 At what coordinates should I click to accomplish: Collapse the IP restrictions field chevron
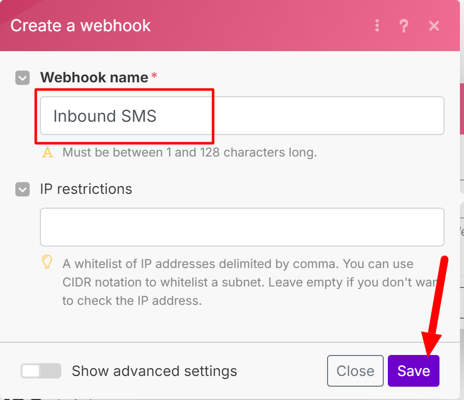(x=22, y=189)
